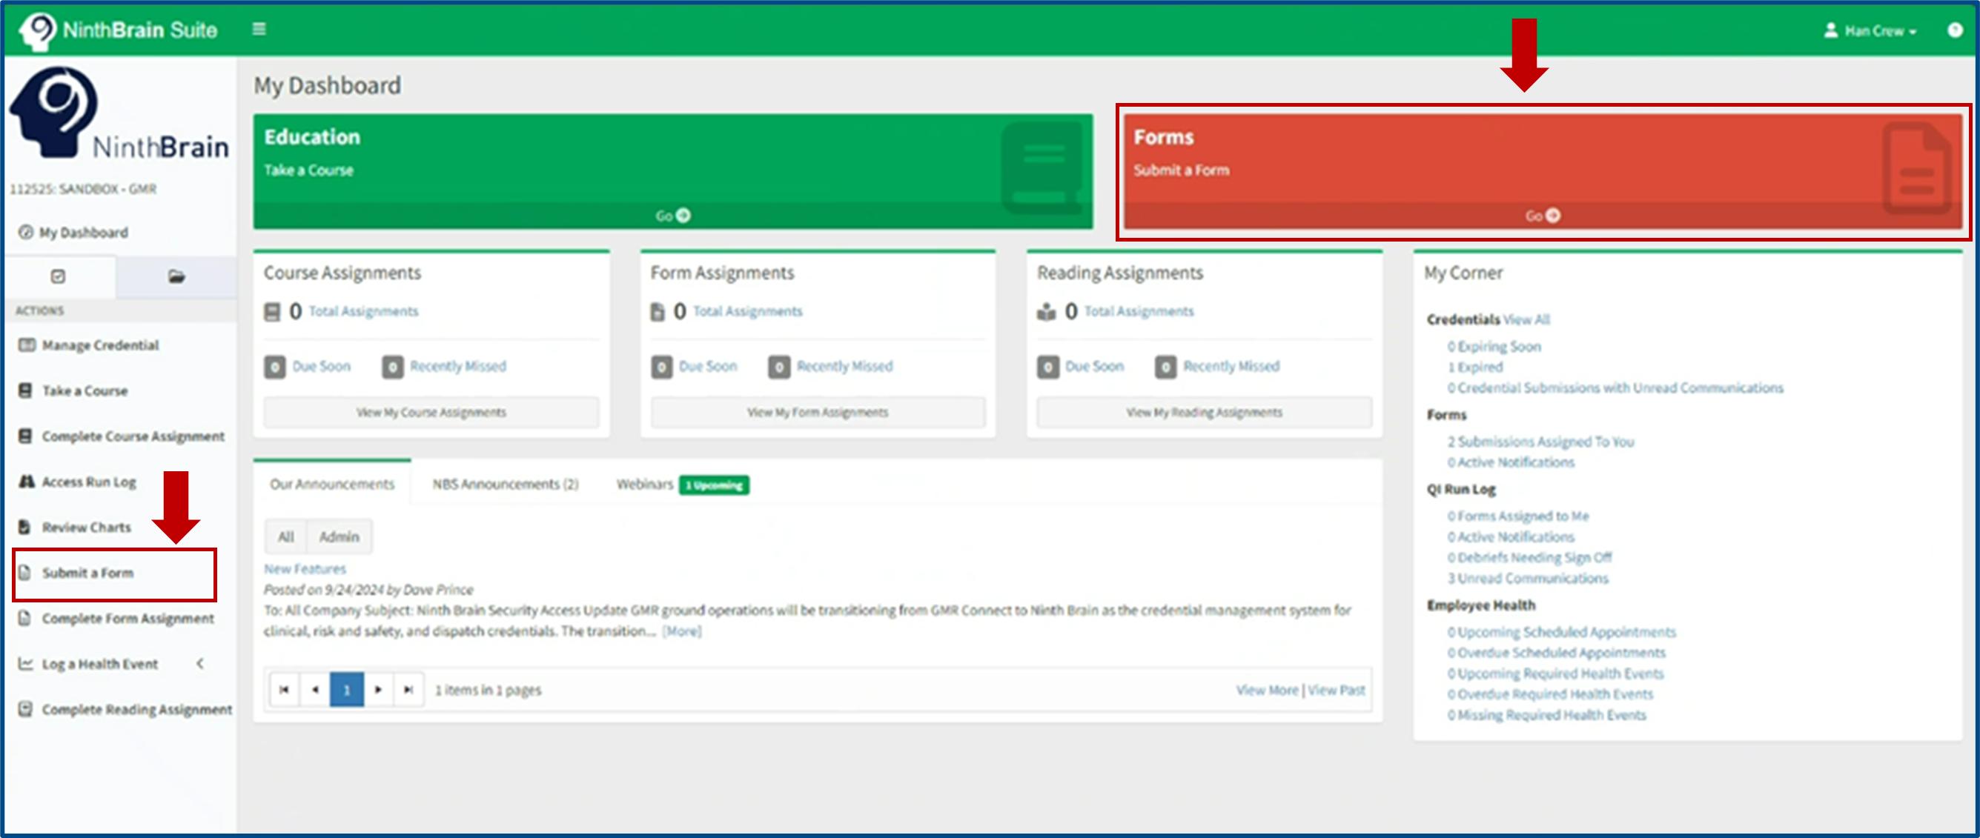Click Take a Course sidebar item

coord(74,391)
